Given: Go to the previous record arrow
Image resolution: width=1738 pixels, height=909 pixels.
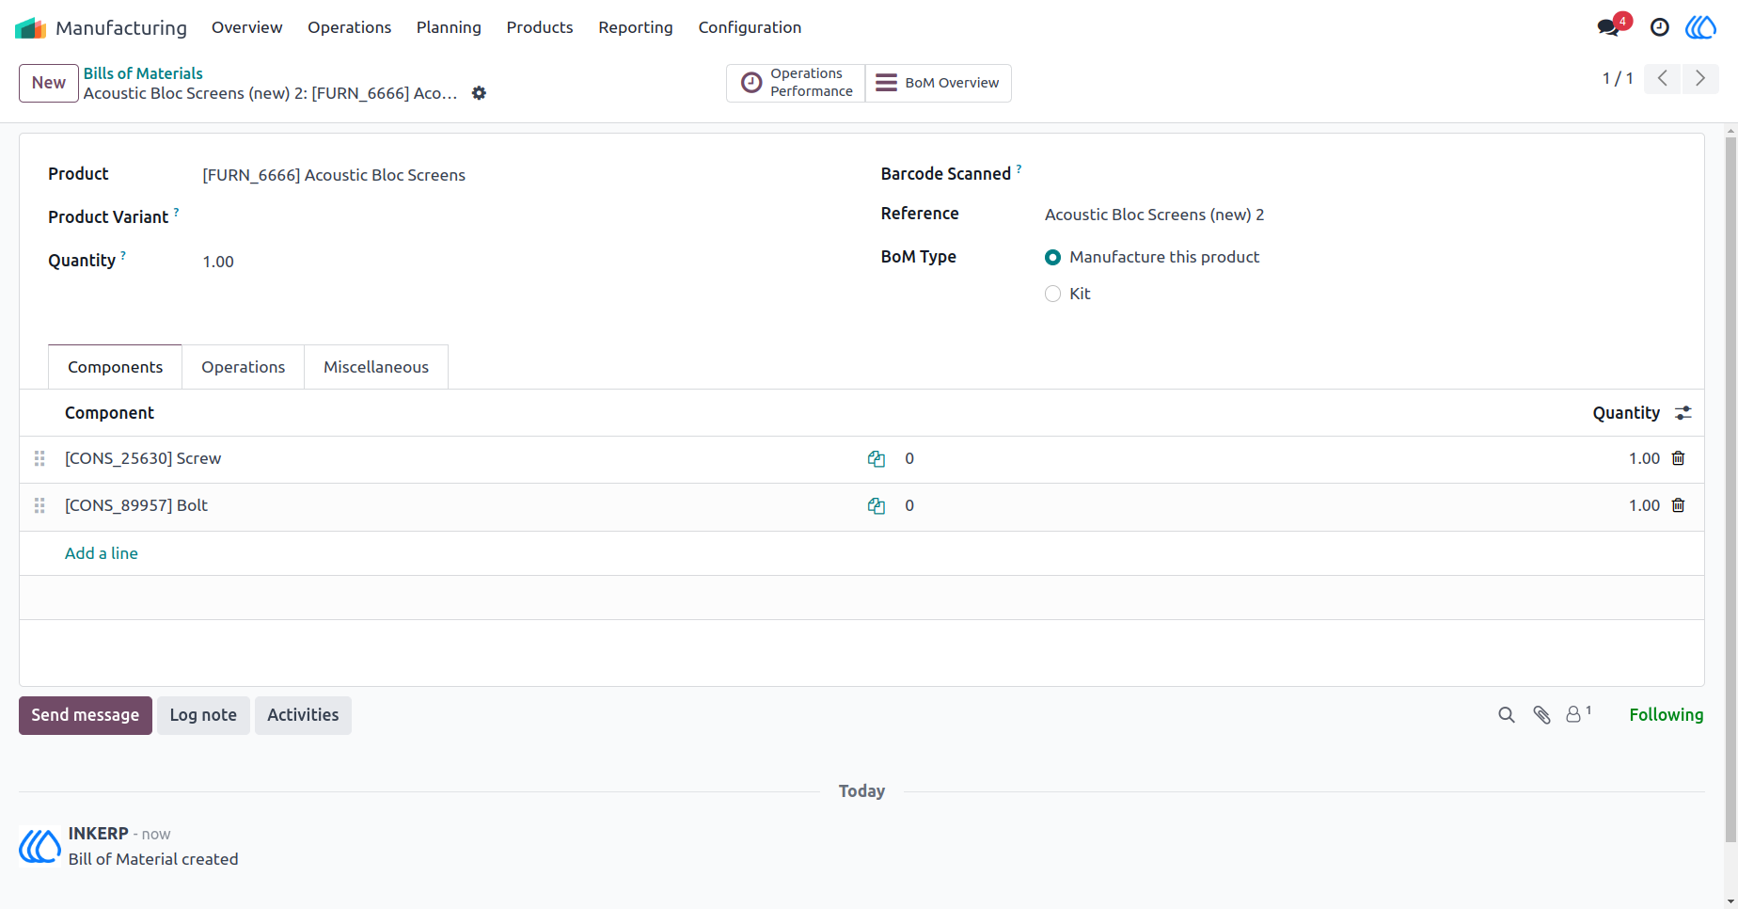Looking at the screenshot, I should (1663, 78).
